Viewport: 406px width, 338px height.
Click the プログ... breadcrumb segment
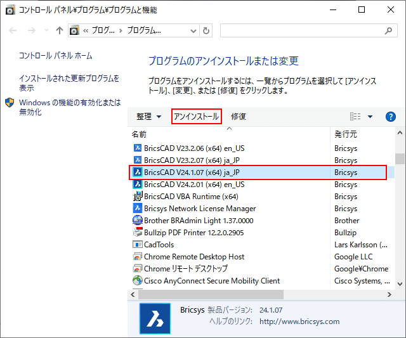coord(103,30)
